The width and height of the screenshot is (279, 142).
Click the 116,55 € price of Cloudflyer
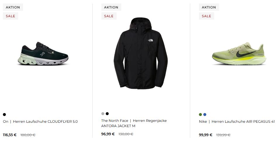coord(10,135)
